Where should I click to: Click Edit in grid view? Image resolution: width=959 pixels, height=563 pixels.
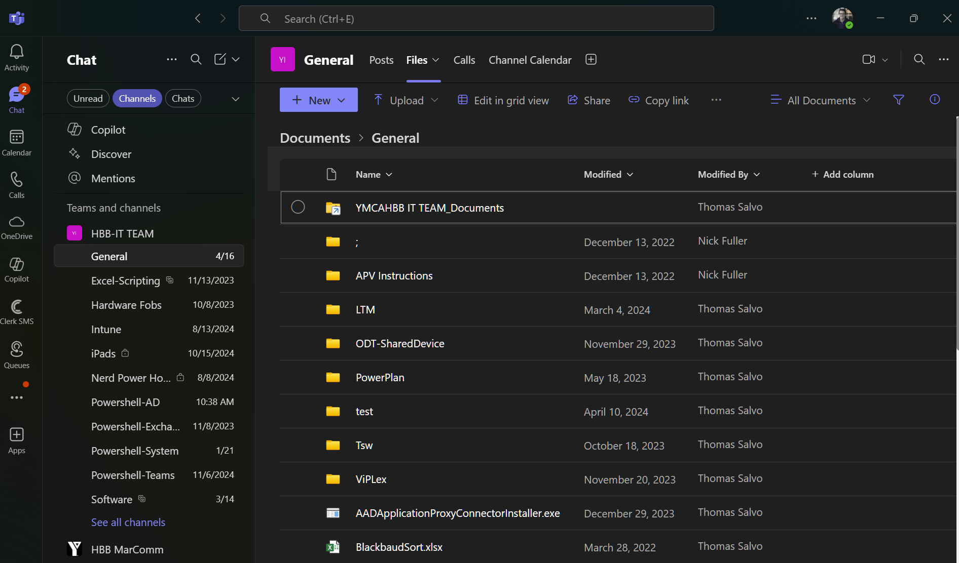tap(503, 100)
